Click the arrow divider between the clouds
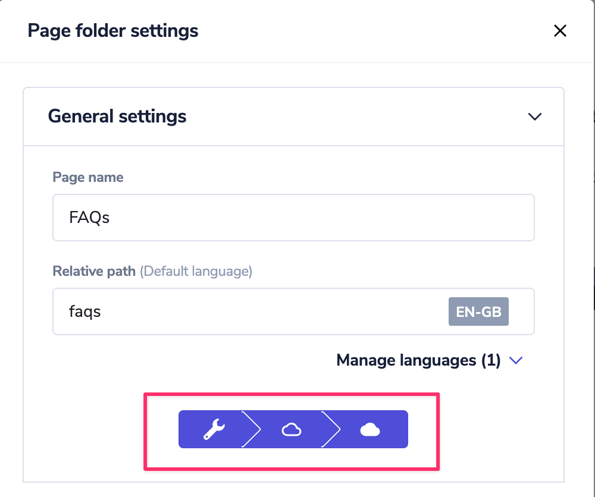Image resolution: width=595 pixels, height=497 pixels. pos(332,429)
